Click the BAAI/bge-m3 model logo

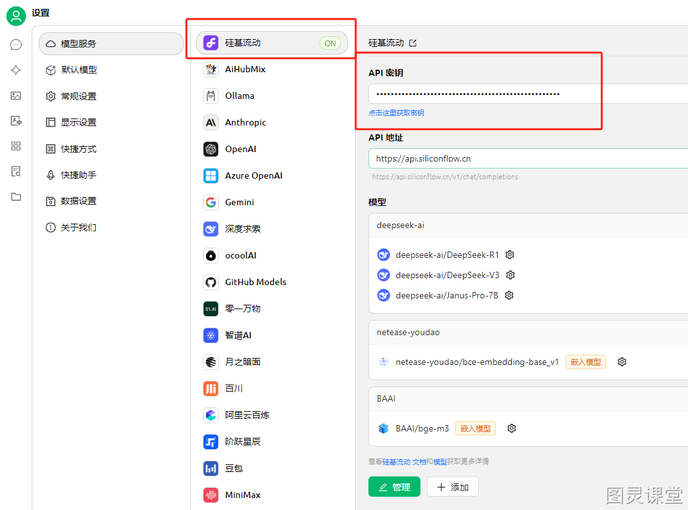pos(384,428)
